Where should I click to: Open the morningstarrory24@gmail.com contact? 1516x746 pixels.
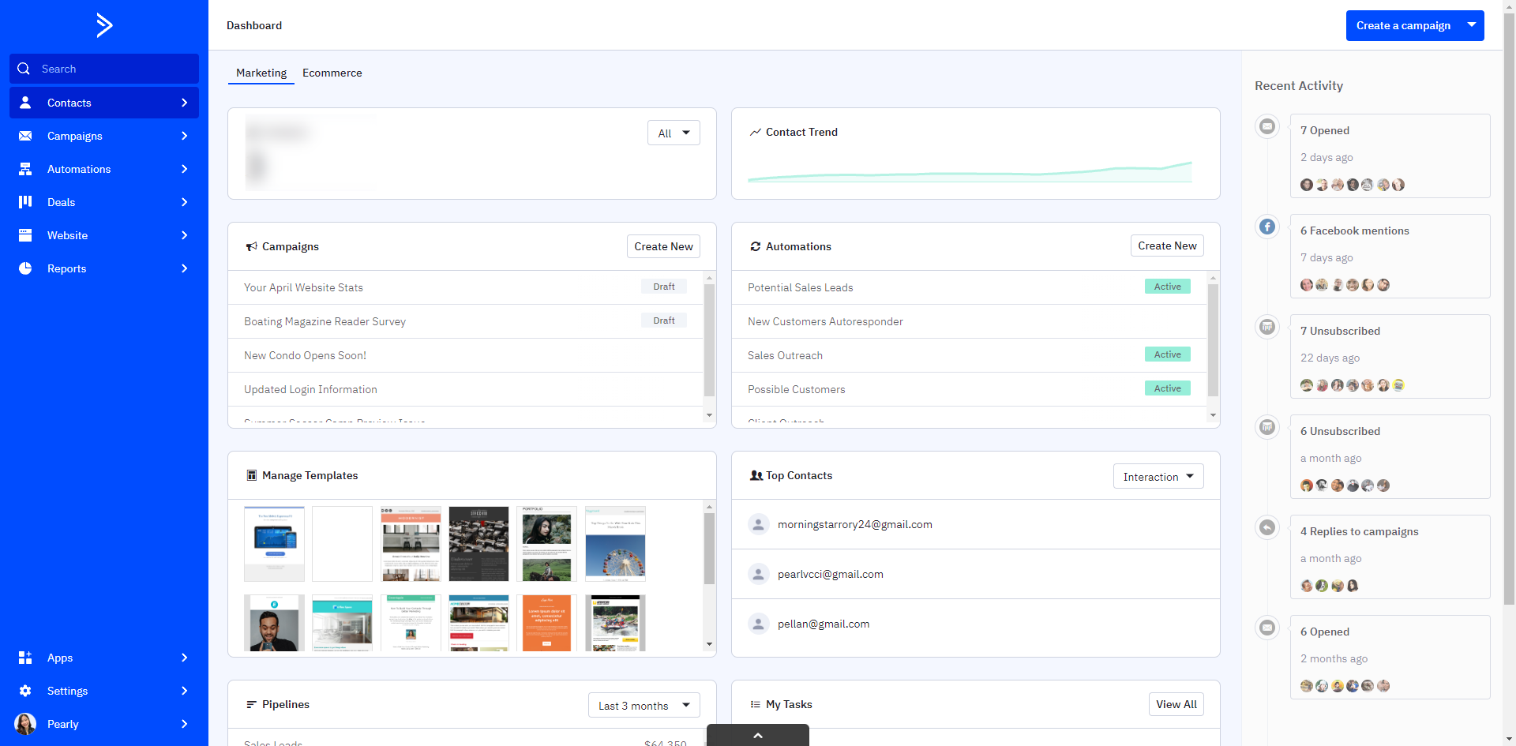854,524
